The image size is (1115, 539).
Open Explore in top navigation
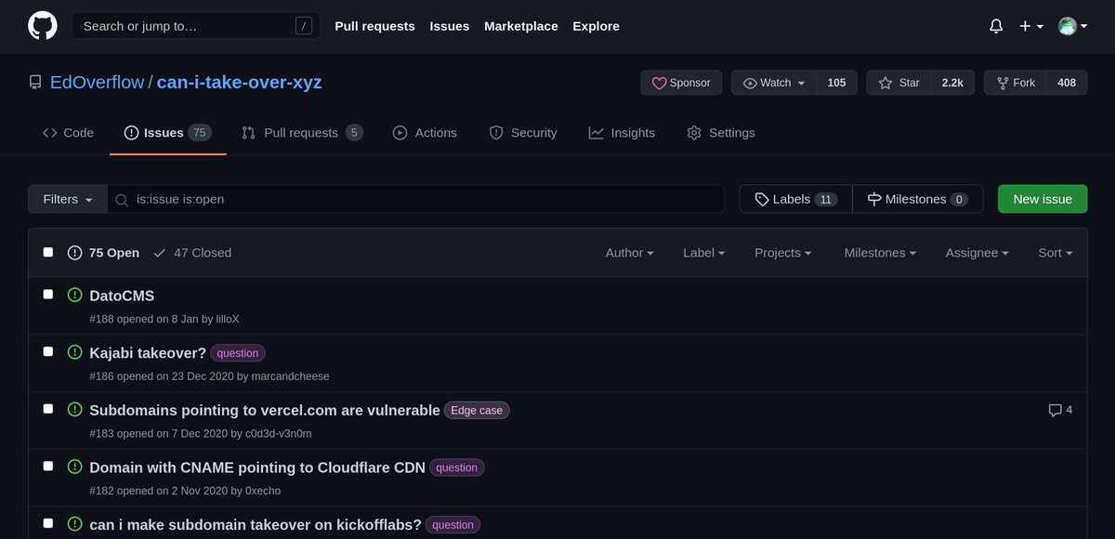tap(596, 26)
